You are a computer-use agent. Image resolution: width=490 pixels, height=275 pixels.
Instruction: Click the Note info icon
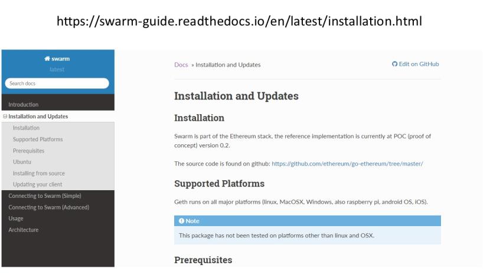tap(183, 221)
